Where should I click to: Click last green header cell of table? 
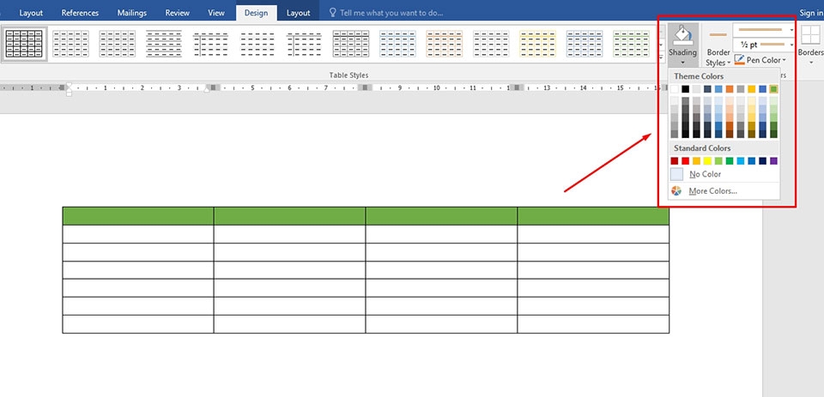pyautogui.click(x=593, y=216)
